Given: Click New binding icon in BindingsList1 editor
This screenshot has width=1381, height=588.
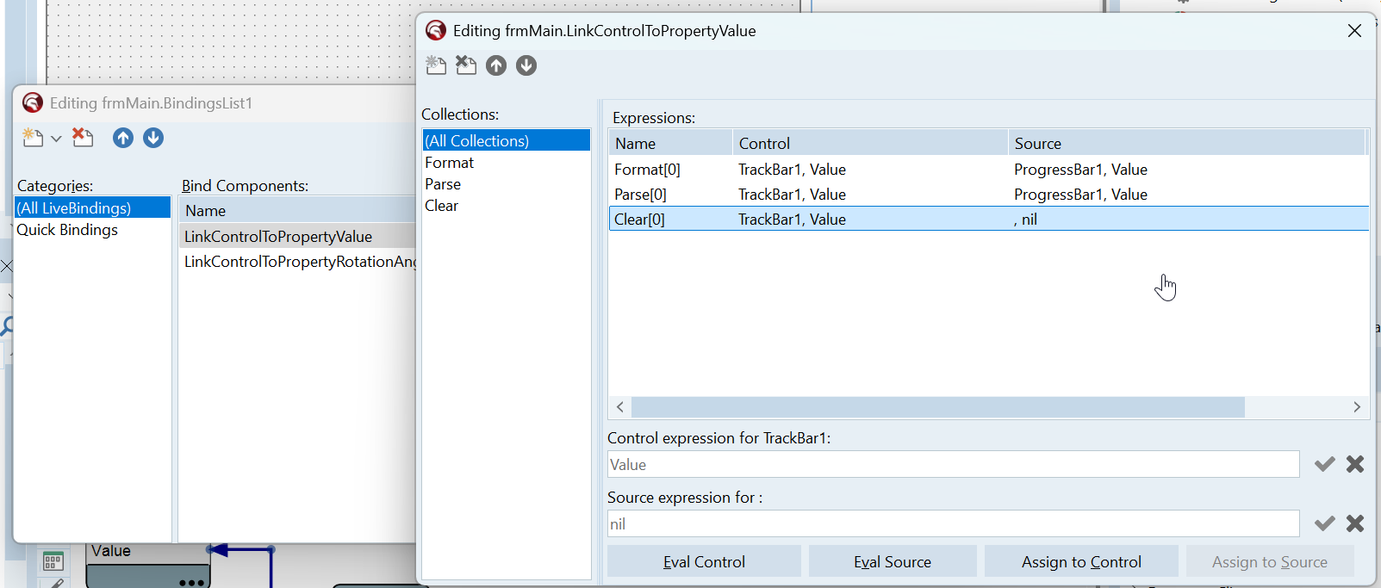Looking at the screenshot, I should [x=33, y=138].
